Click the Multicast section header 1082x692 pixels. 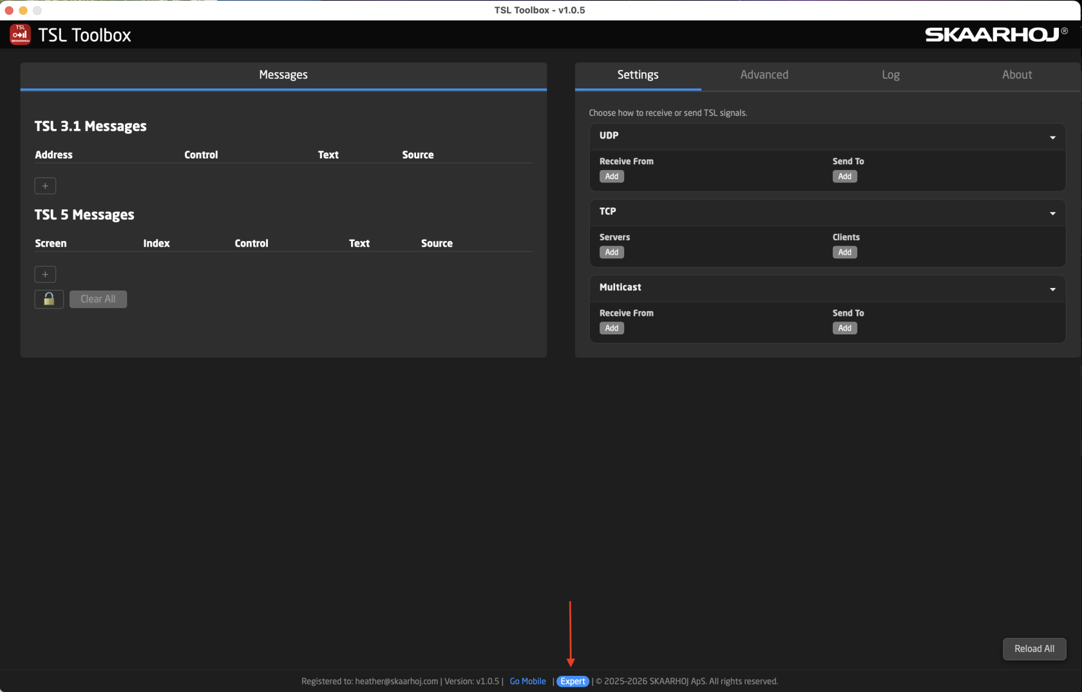click(828, 288)
